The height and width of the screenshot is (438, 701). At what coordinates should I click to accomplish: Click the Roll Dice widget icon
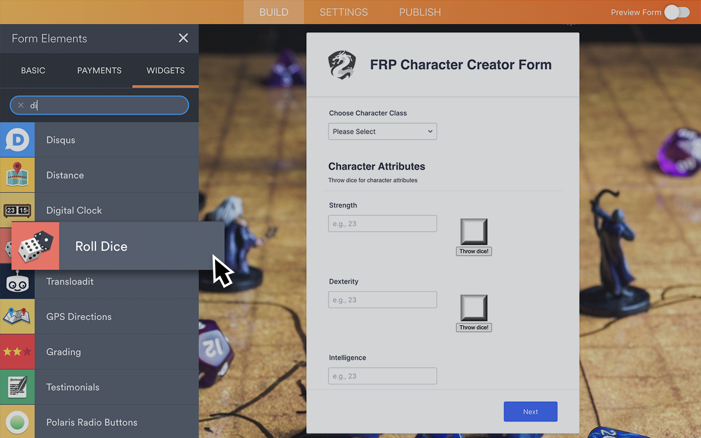click(x=36, y=246)
